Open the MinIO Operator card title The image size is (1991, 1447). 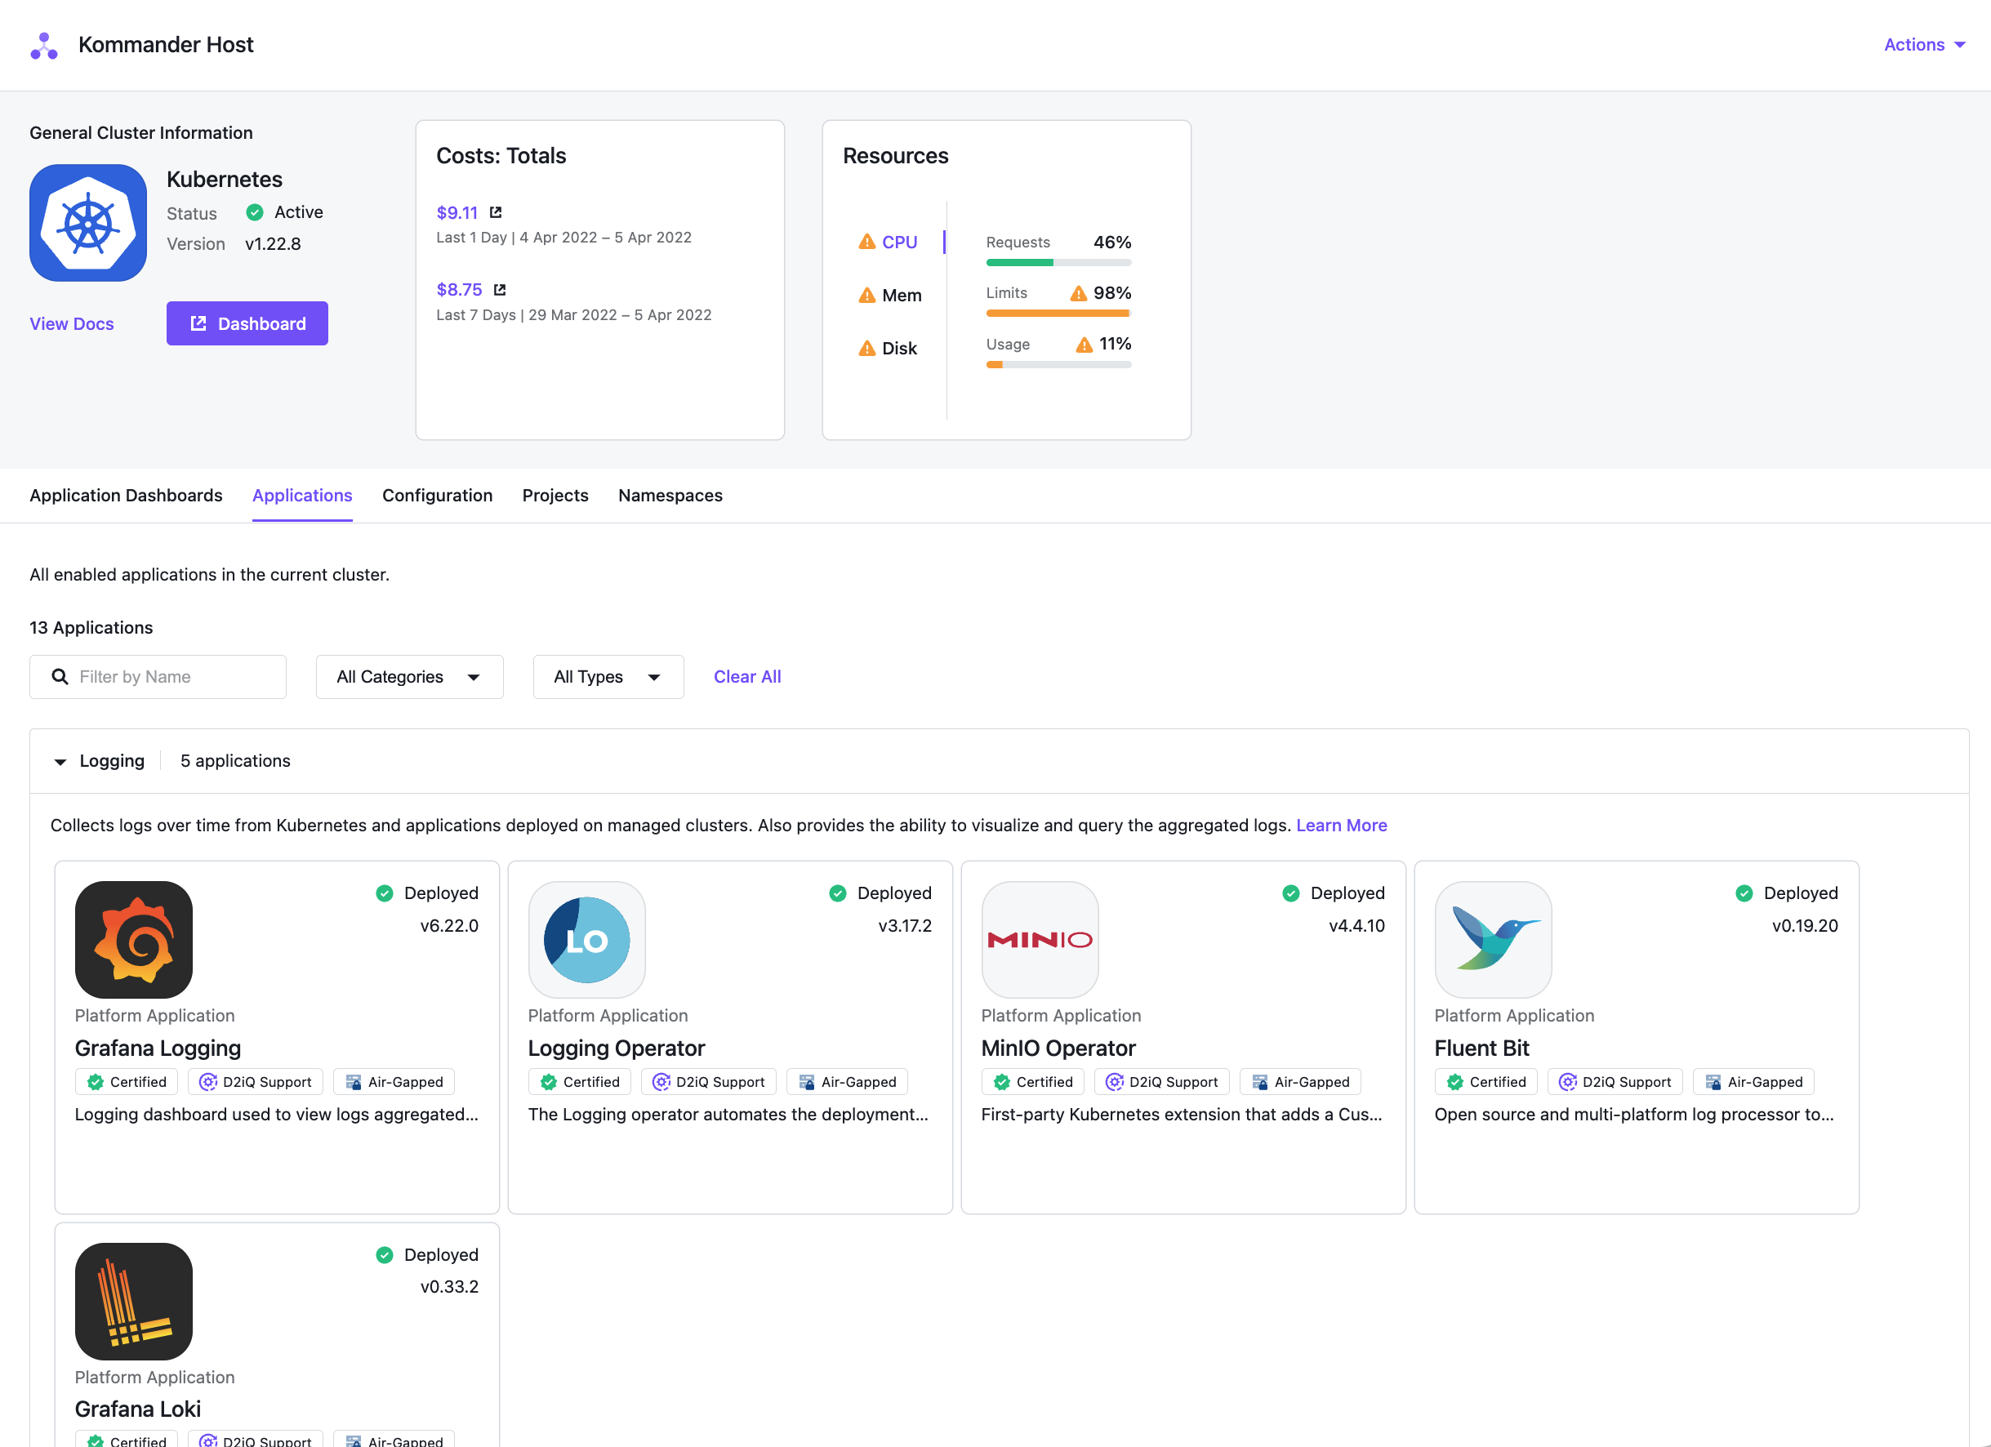click(x=1058, y=1049)
